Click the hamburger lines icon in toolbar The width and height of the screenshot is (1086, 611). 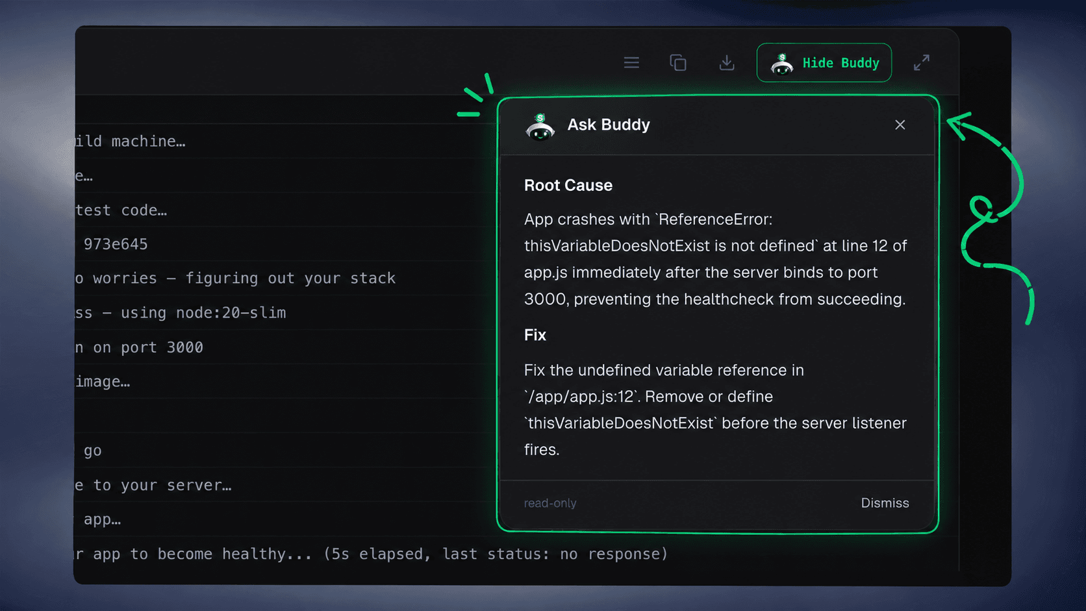(x=631, y=62)
